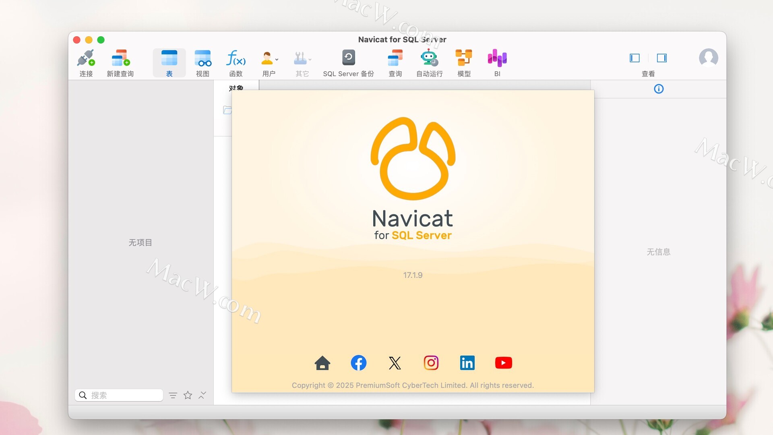Open the User (用户) toolbar icon

click(267, 58)
